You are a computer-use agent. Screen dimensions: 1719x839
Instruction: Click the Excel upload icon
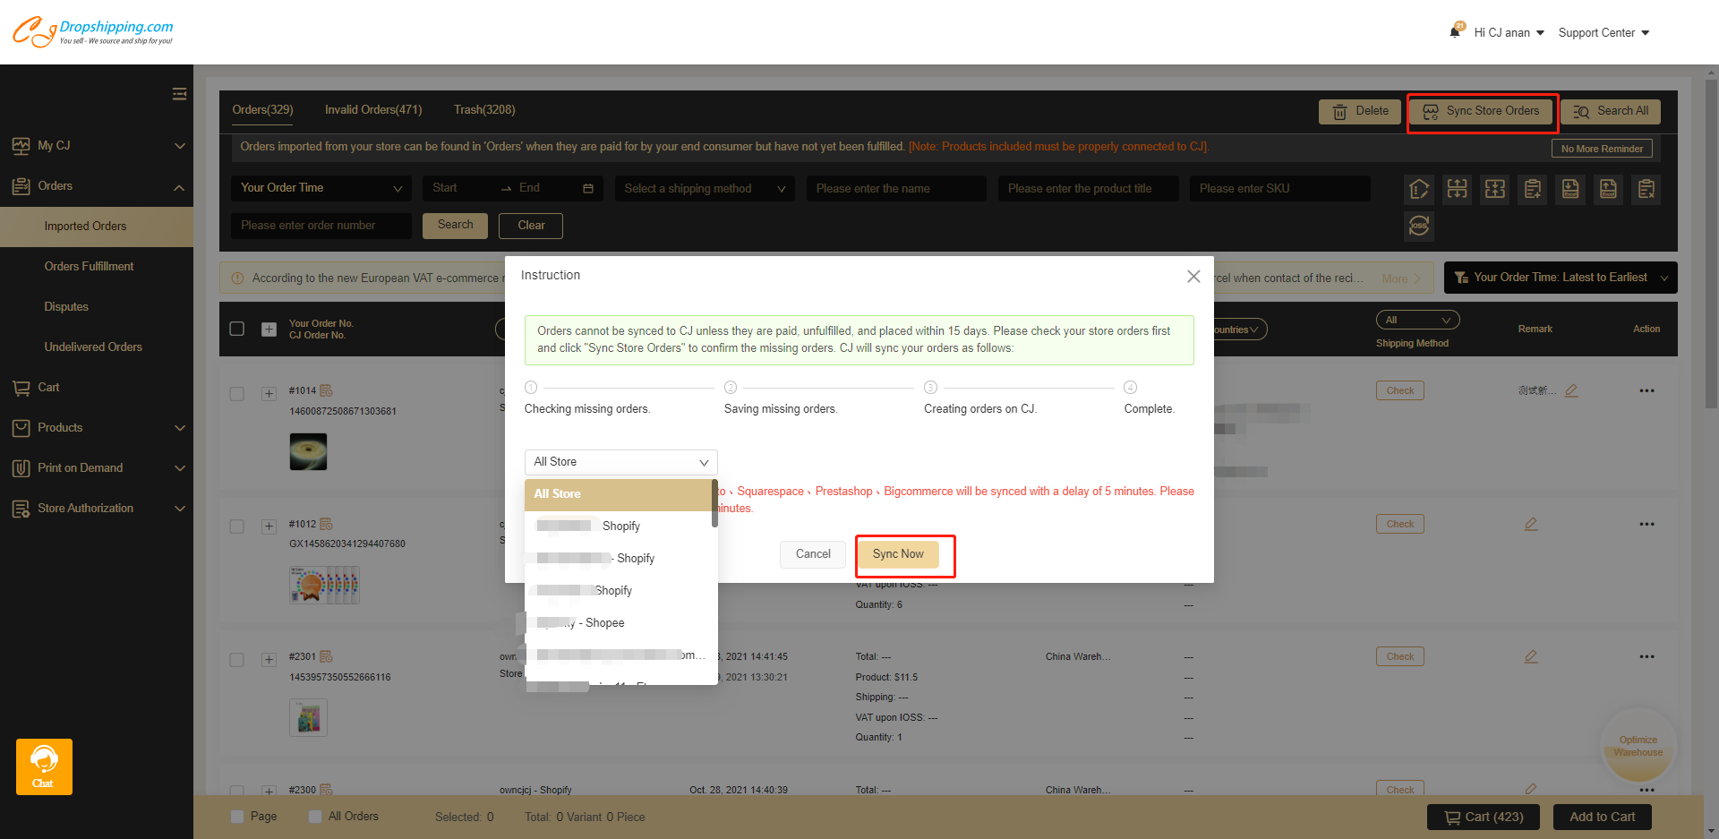1607,189
